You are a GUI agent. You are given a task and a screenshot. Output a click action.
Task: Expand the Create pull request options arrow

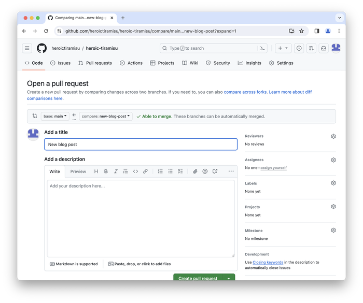[229, 278]
